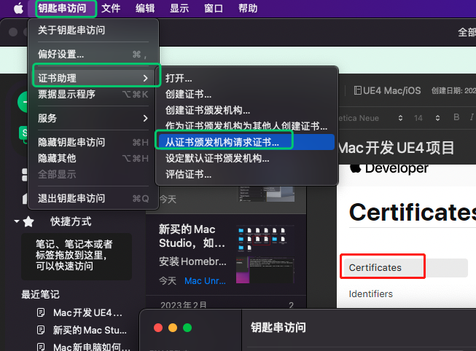Click the star icon beside 快捷方式
The height and width of the screenshot is (351, 476).
(28, 221)
